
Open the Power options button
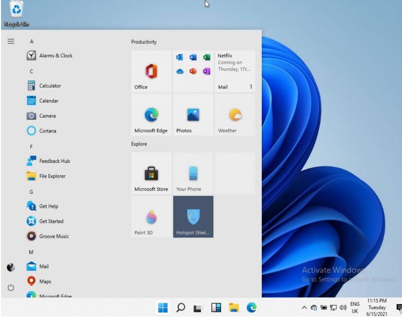pyautogui.click(x=11, y=288)
